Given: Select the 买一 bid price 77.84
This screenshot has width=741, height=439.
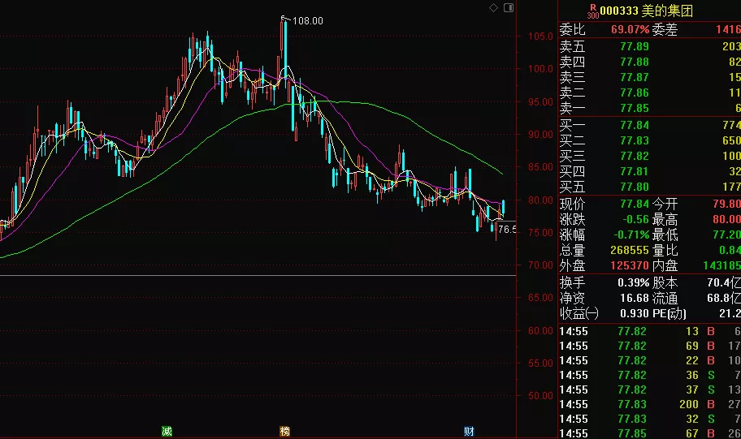Looking at the screenshot, I should click(634, 125).
